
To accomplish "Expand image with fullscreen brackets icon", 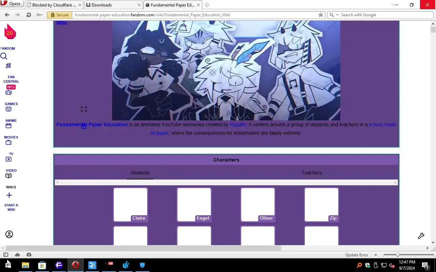I will point(84,109).
